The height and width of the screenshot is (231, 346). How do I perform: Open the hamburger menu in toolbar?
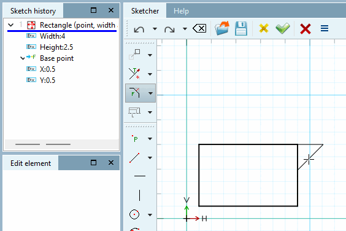coord(325,28)
